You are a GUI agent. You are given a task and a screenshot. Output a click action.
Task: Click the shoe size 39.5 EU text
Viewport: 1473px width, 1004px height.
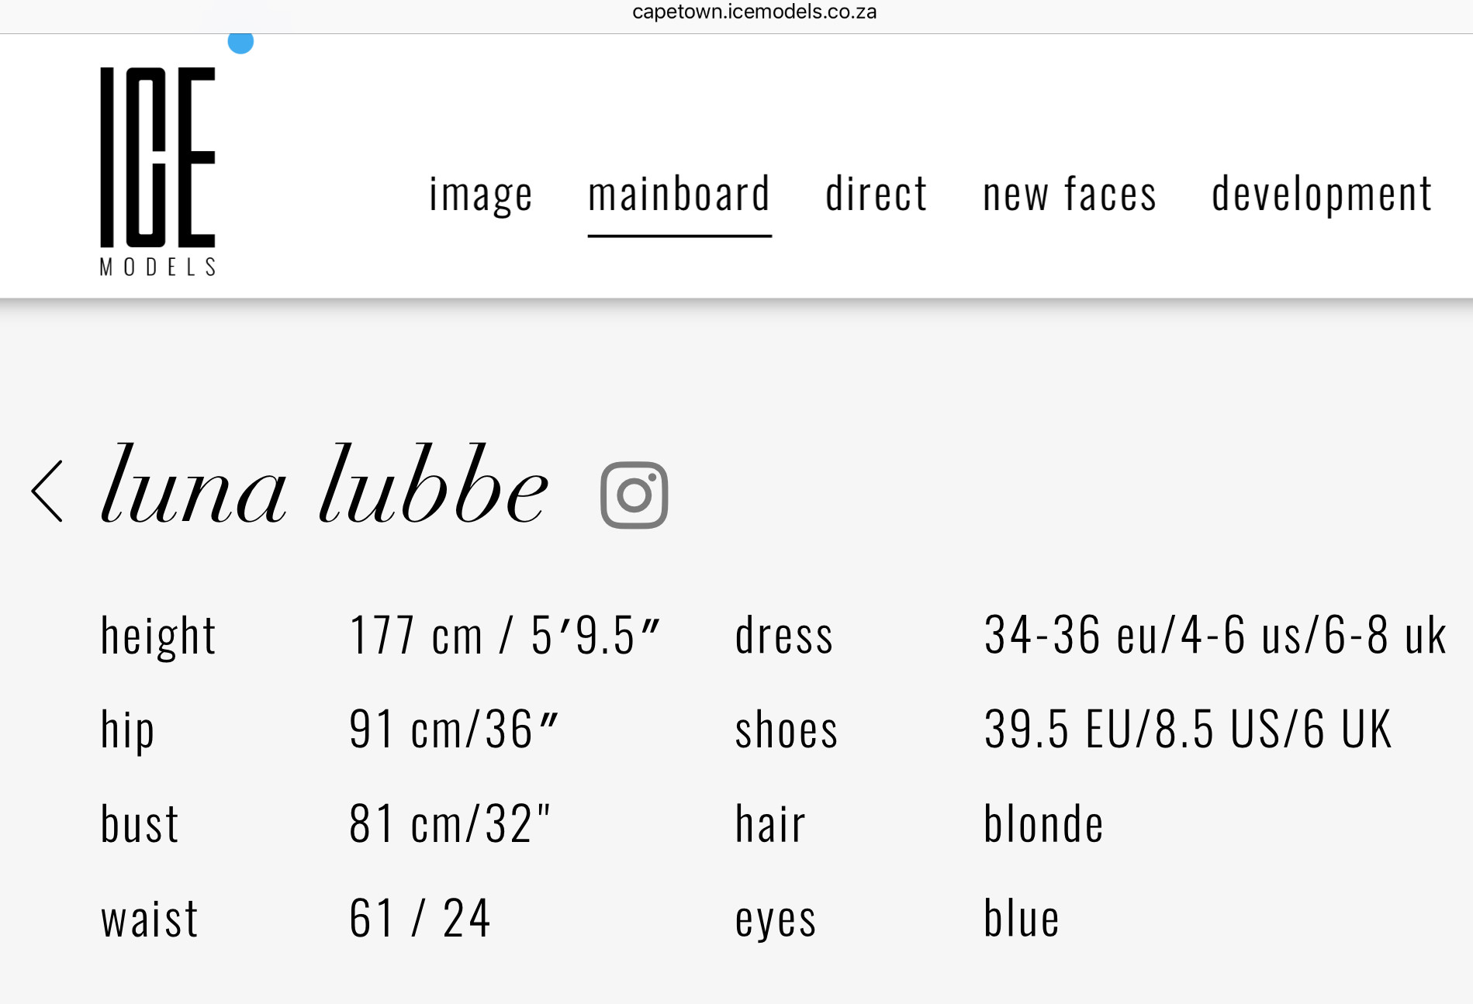[1188, 729]
